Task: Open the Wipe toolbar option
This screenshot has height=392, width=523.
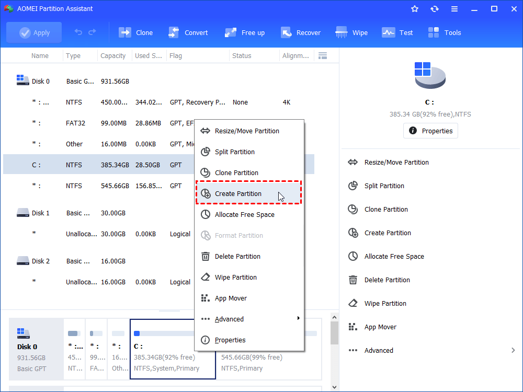Action: pyautogui.click(x=351, y=32)
